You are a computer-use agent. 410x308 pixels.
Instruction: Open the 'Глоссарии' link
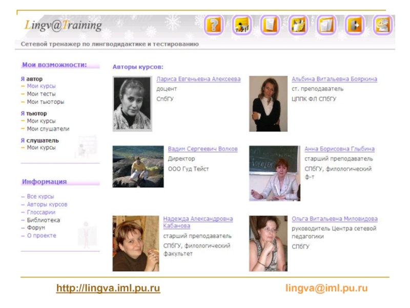pyautogui.click(x=41, y=212)
